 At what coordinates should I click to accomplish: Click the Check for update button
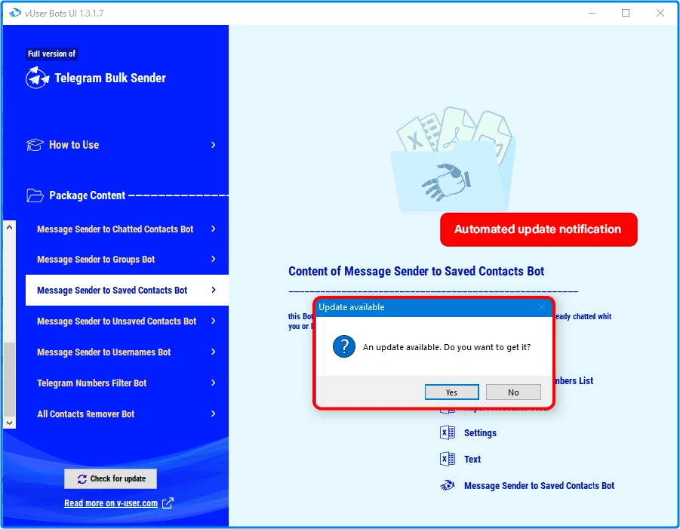coord(111,478)
